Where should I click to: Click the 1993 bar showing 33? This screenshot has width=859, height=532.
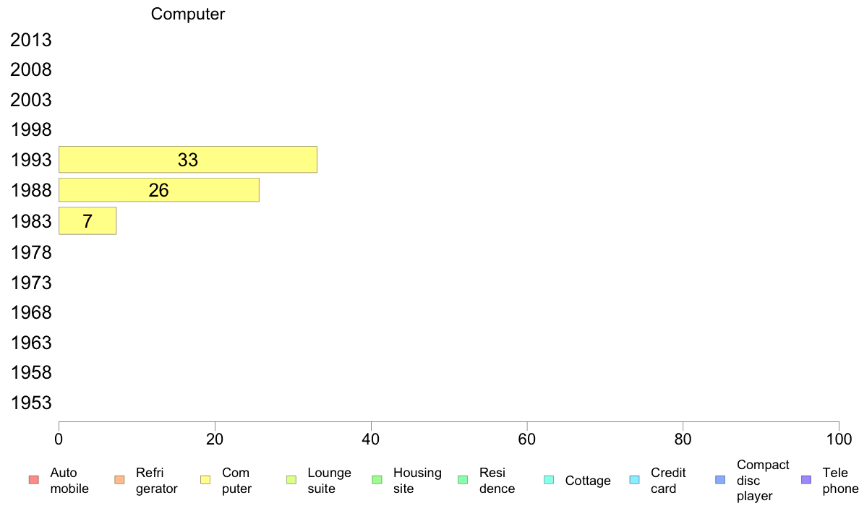click(188, 160)
